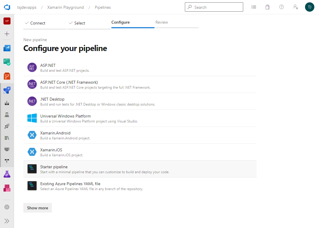Open User settings icon in header

coord(296,7)
